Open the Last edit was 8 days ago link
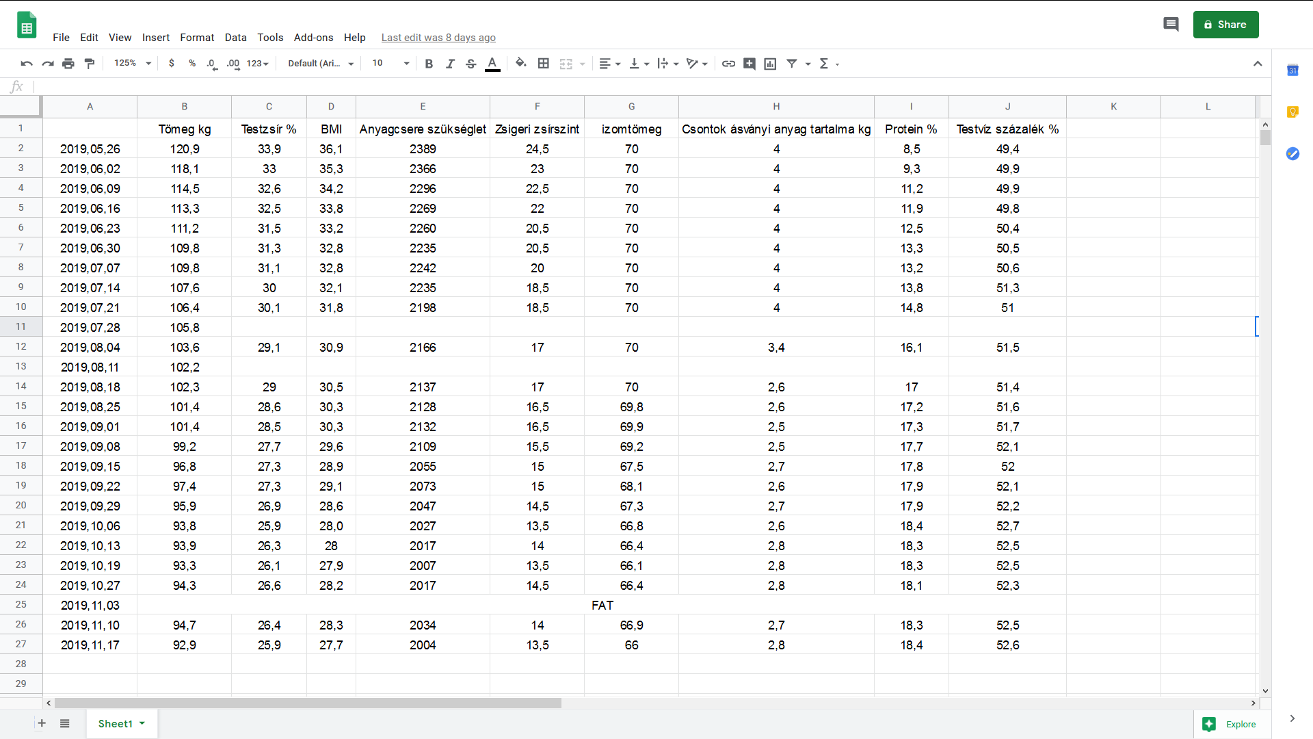The height and width of the screenshot is (739, 1313). click(x=438, y=38)
